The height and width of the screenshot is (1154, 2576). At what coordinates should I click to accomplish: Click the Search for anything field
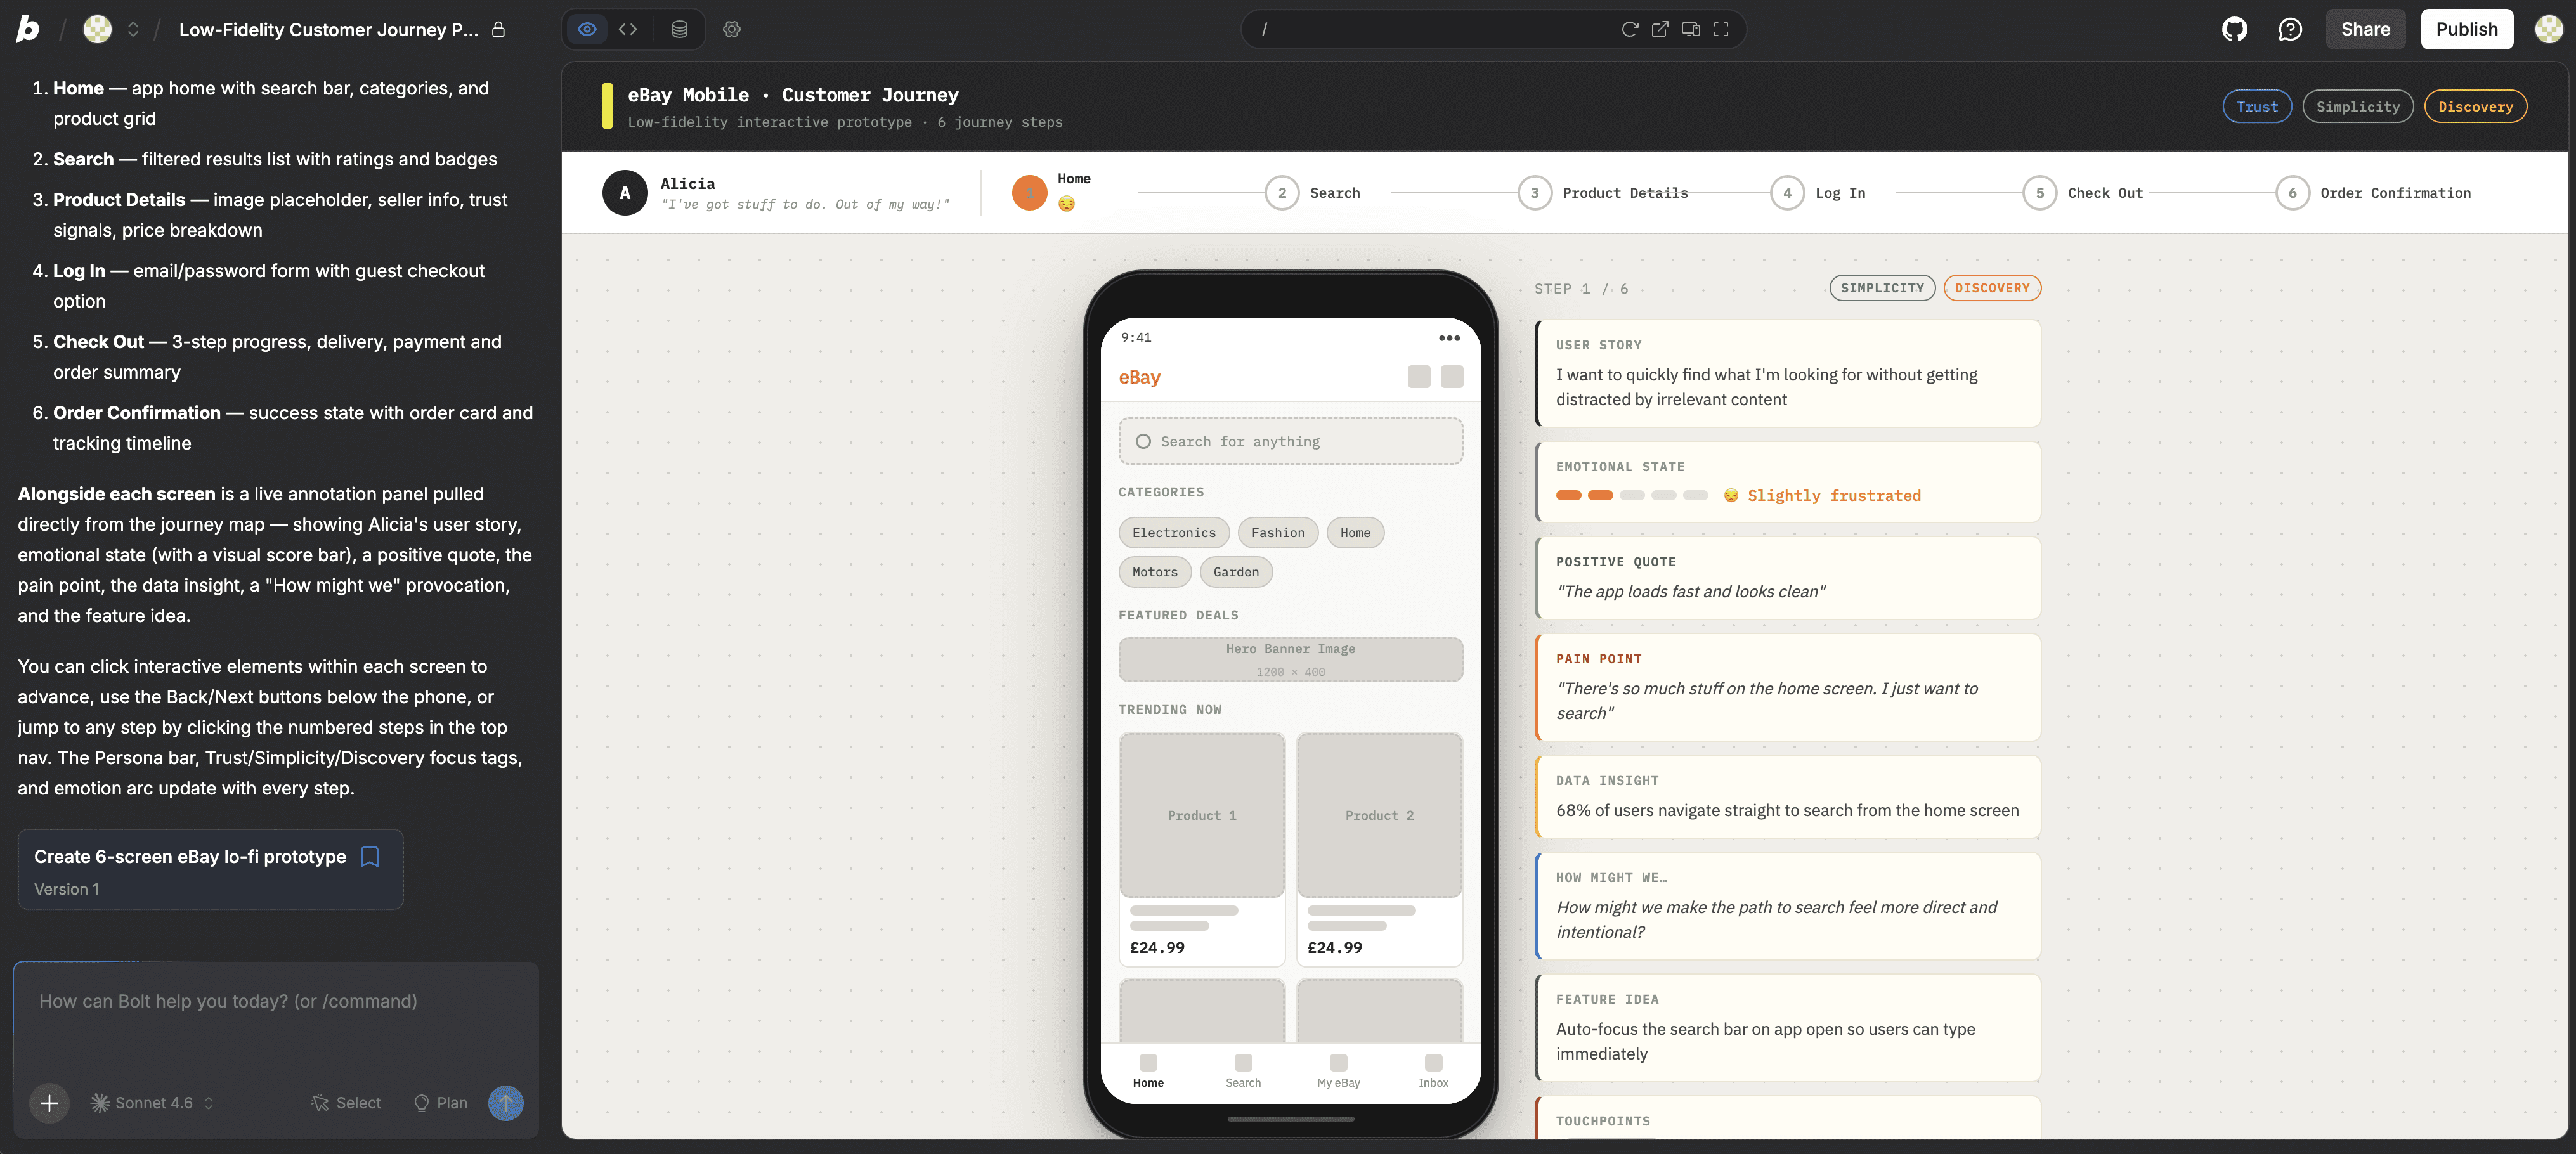(x=1290, y=442)
